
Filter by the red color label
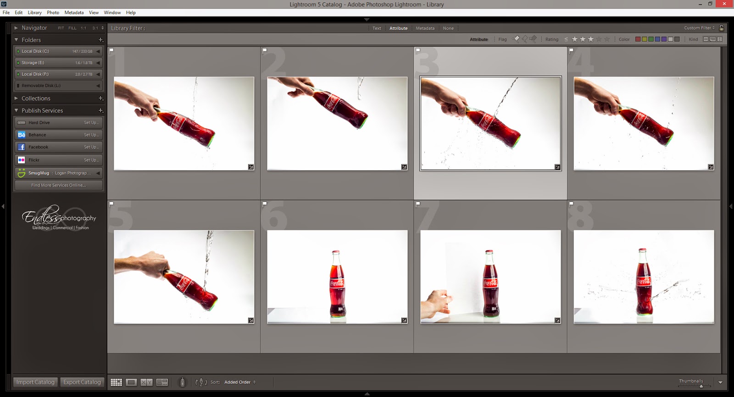pos(638,39)
